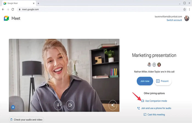Reload the page

pos(13,9)
